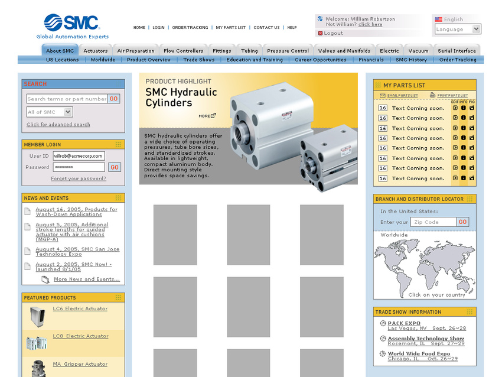
Task: Open Career Opportunities in the submenu
Action: point(321,60)
